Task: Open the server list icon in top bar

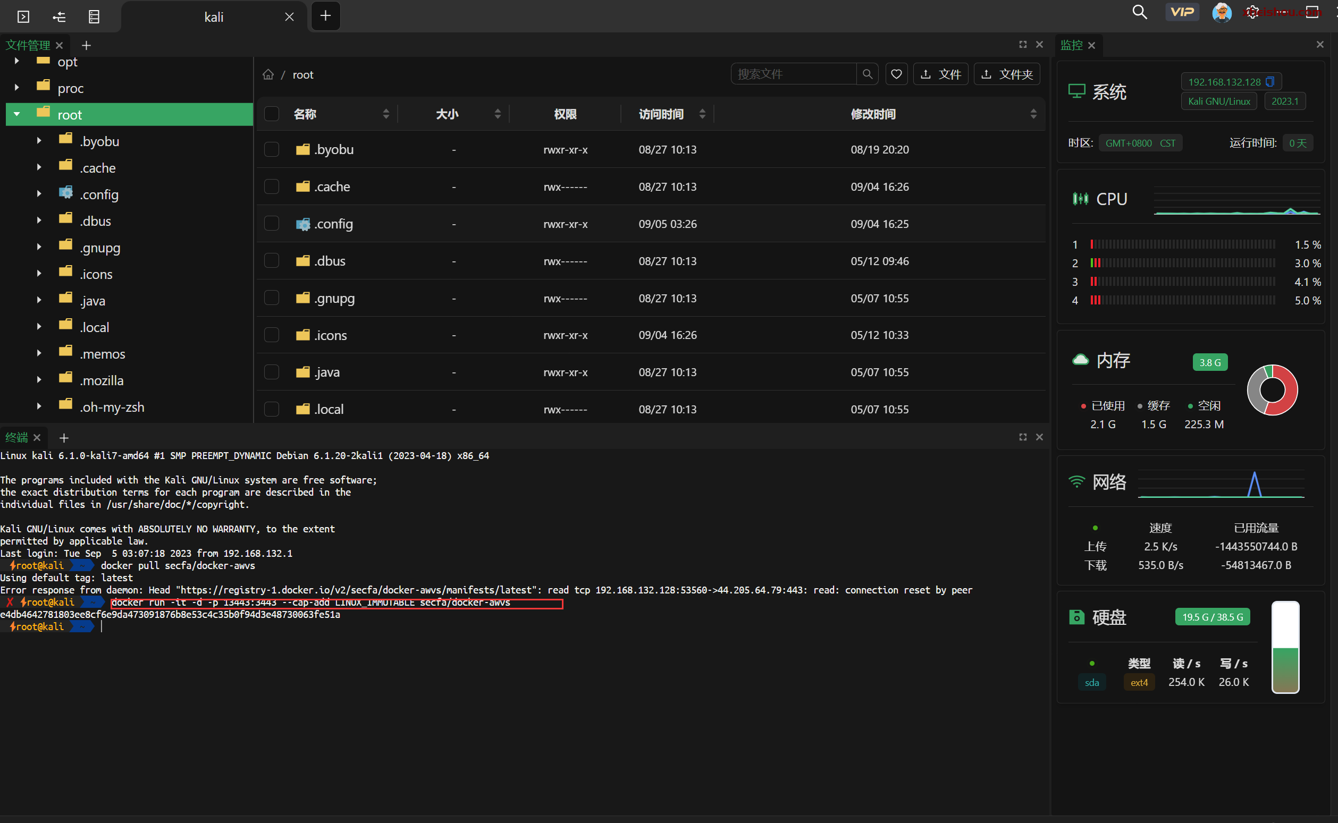Action: point(94,17)
